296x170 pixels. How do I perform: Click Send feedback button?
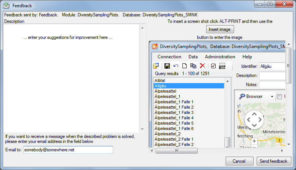273,161
